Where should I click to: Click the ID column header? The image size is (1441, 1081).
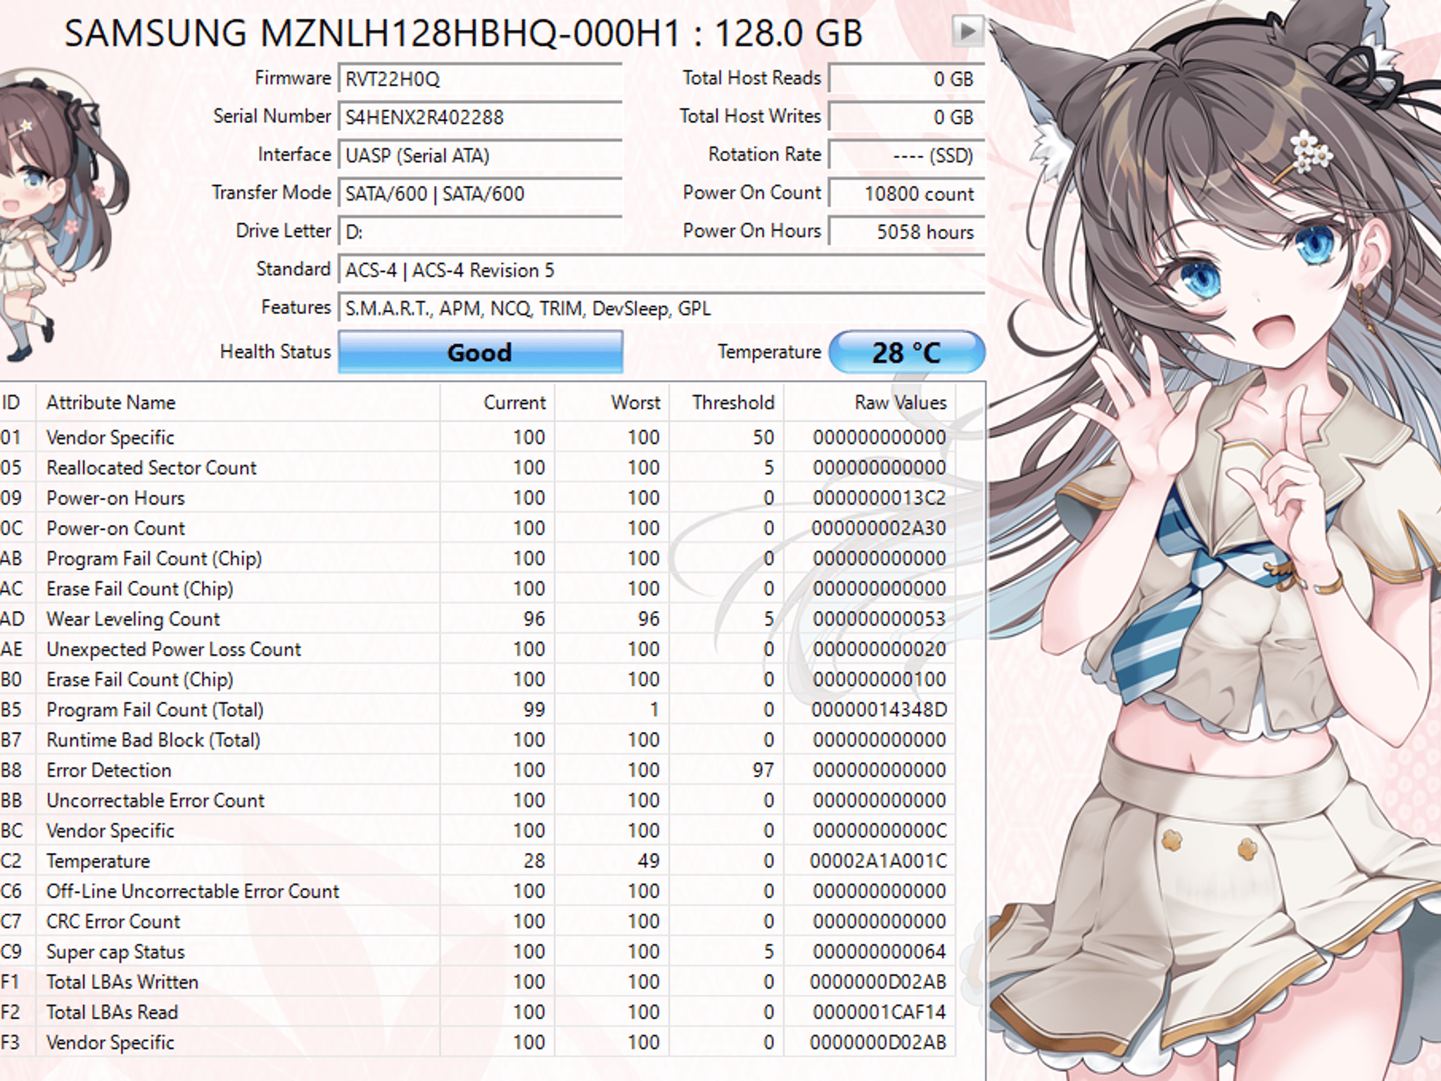click(x=17, y=403)
